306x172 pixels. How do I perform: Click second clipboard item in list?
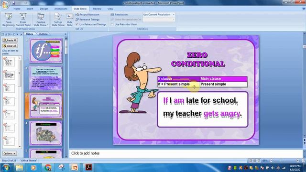(10, 75)
